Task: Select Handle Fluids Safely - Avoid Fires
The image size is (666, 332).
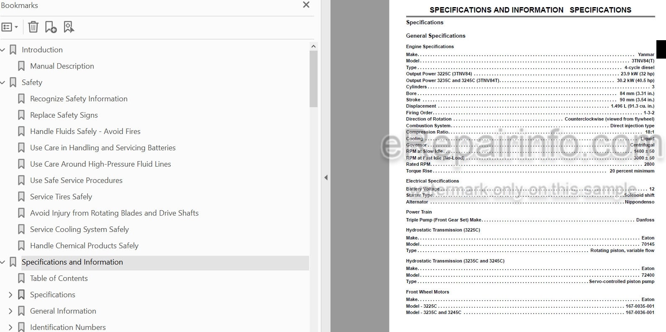Action: click(85, 131)
